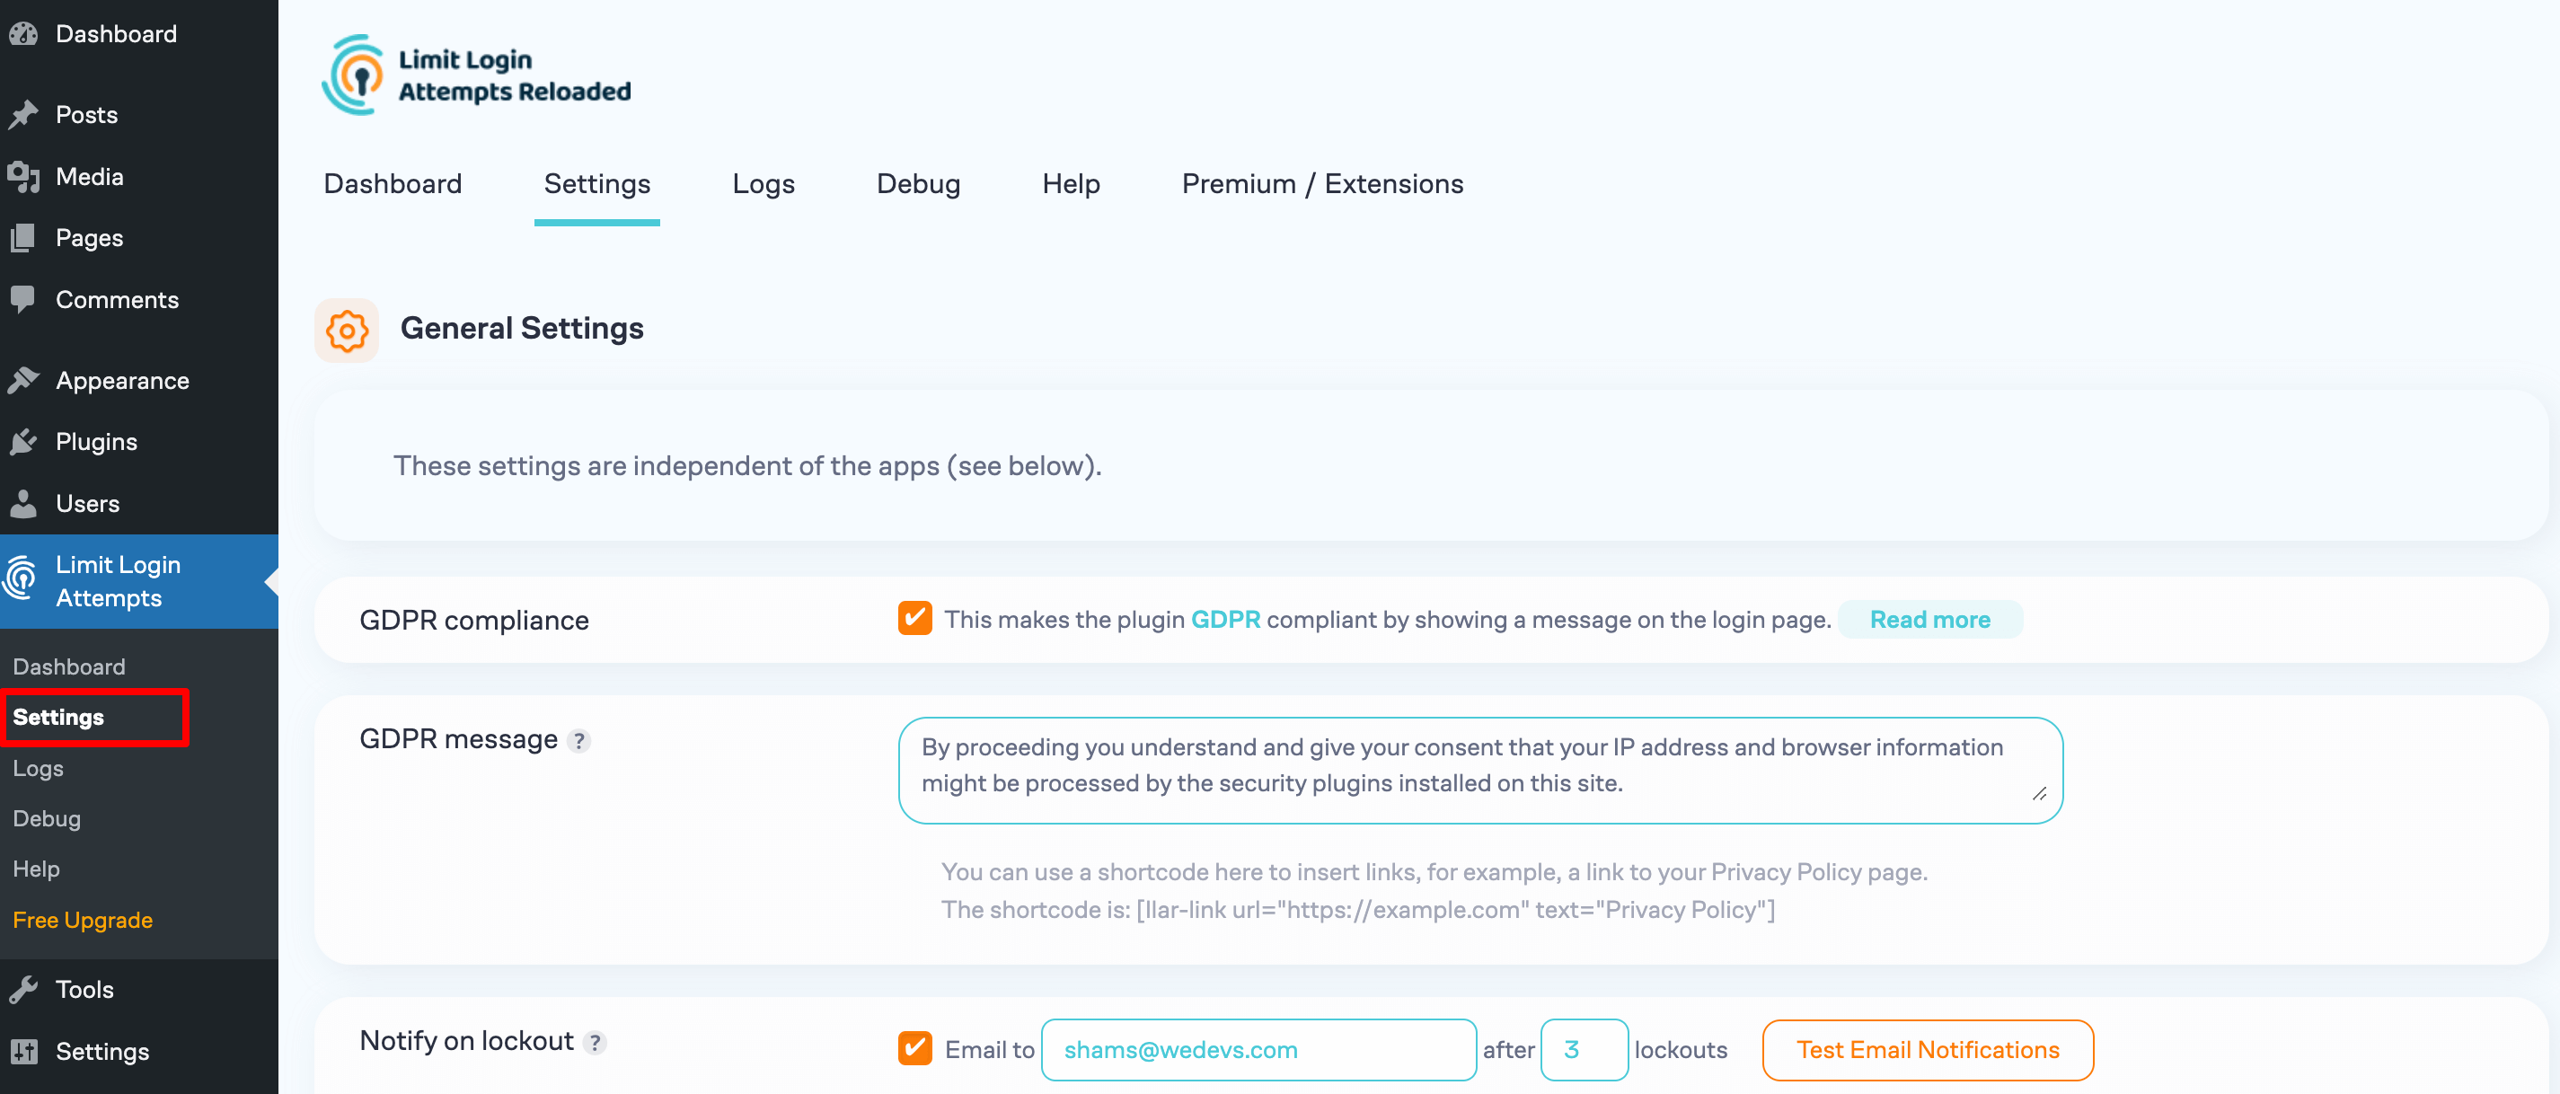Click the gear icon next to General Settings
Image resolution: width=2560 pixels, height=1094 pixels.
click(x=348, y=328)
